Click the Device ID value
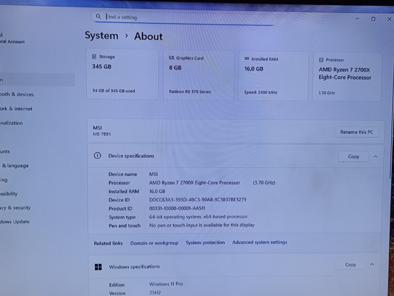394x296 pixels. point(198,199)
